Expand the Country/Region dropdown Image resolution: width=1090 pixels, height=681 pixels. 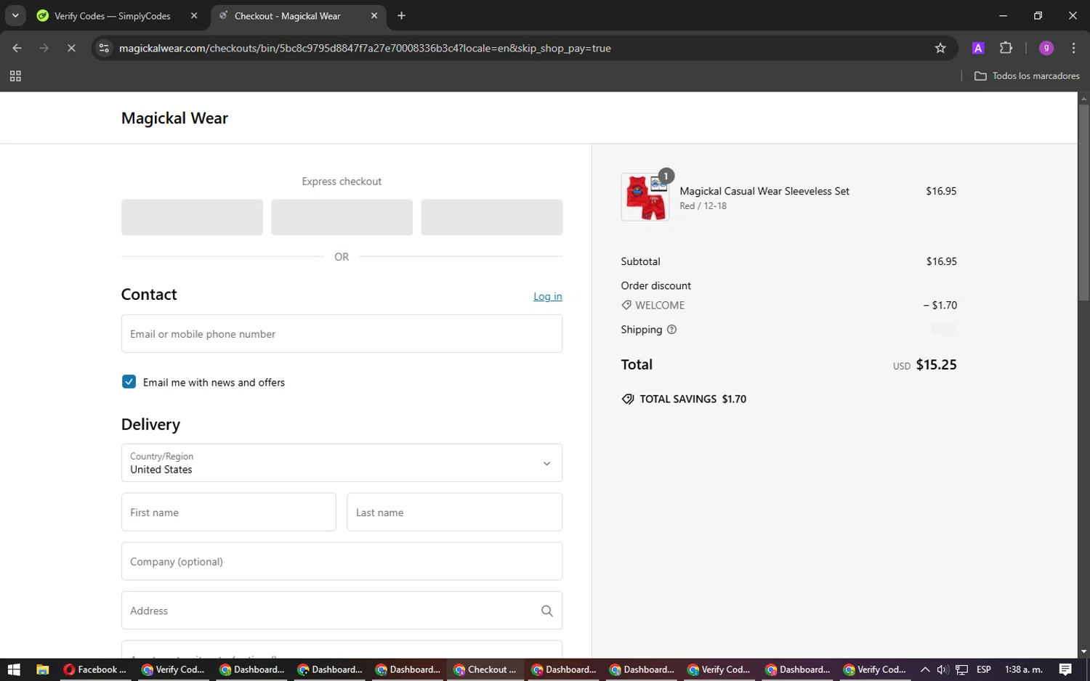pyautogui.click(x=342, y=463)
